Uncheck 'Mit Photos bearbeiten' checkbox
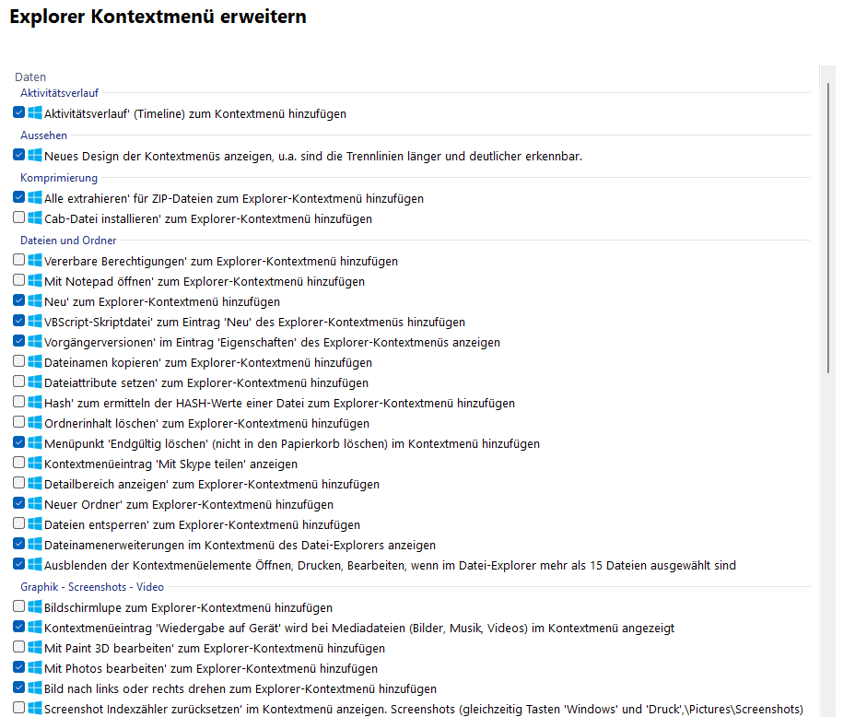 click(19, 667)
